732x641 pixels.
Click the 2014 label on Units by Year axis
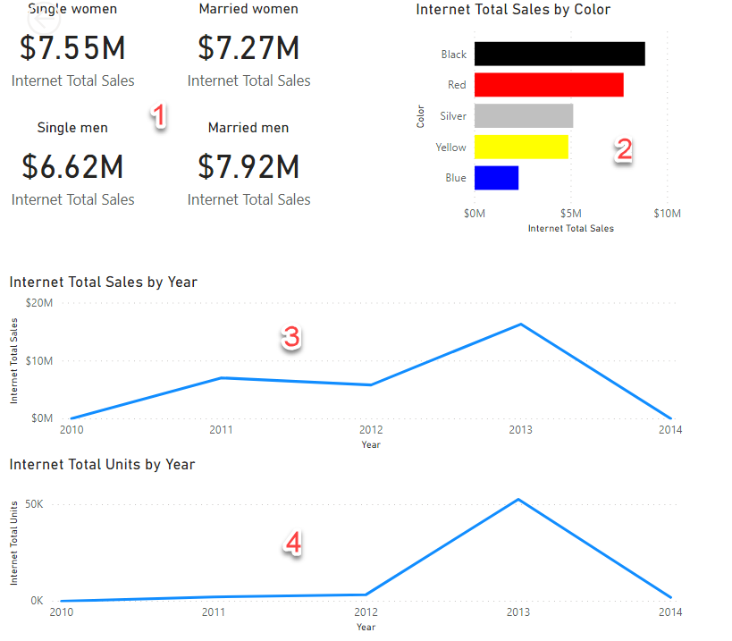point(670,612)
